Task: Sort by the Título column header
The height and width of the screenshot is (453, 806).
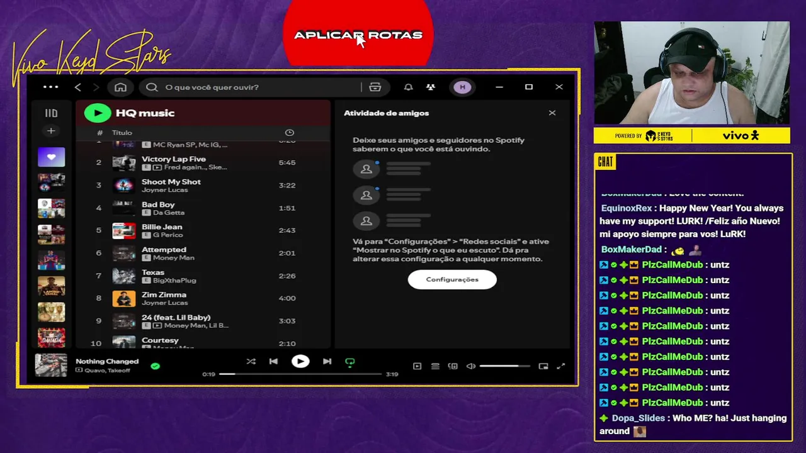Action: pos(122,133)
